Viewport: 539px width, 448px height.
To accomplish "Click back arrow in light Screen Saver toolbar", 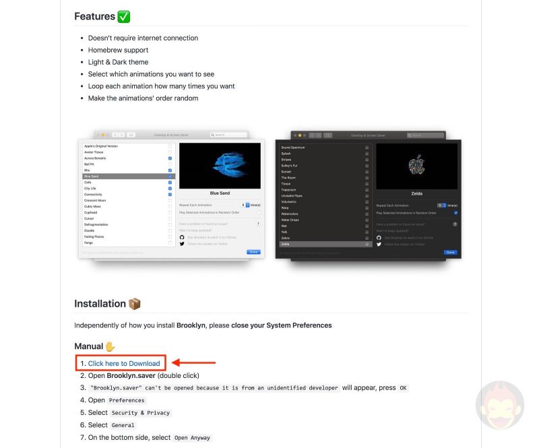I will click(115, 135).
